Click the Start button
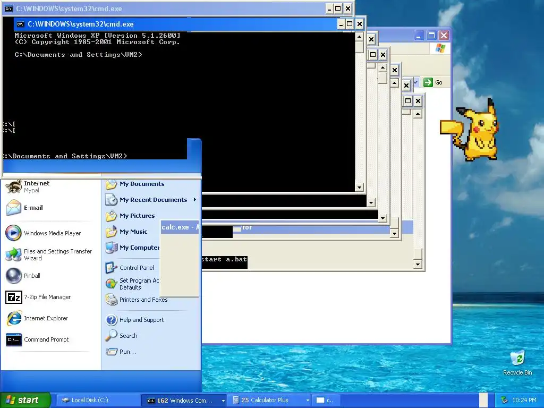This screenshot has width=544, height=408. click(25, 400)
